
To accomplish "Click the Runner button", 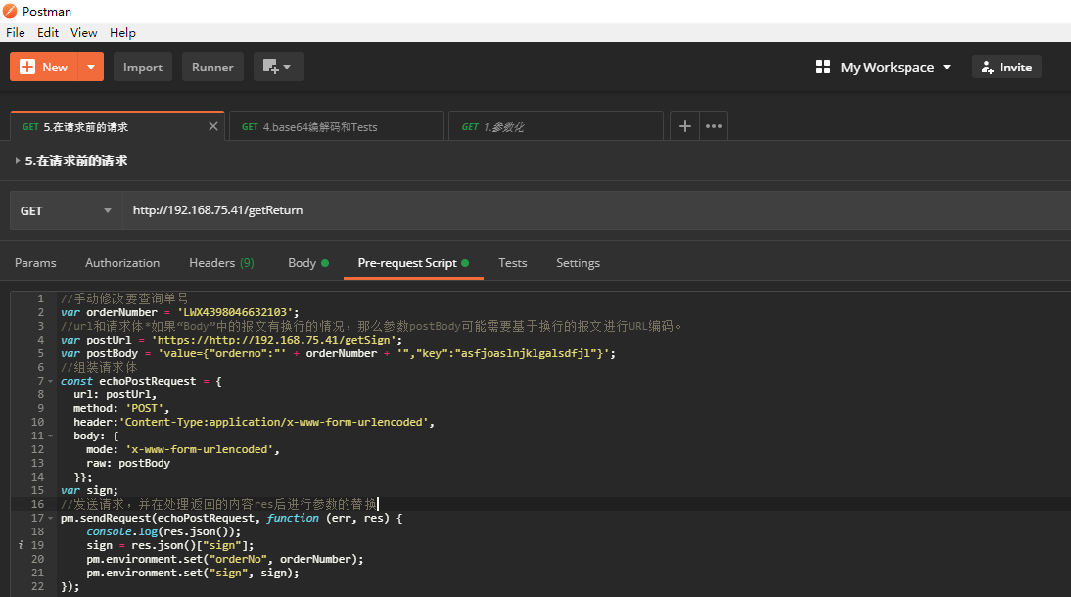I will tap(212, 67).
